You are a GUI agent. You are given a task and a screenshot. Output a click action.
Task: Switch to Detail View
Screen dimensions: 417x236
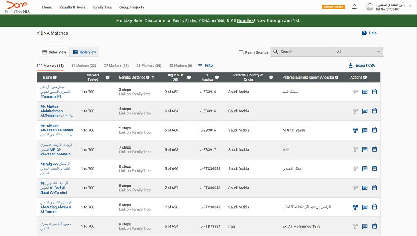[x=54, y=52]
